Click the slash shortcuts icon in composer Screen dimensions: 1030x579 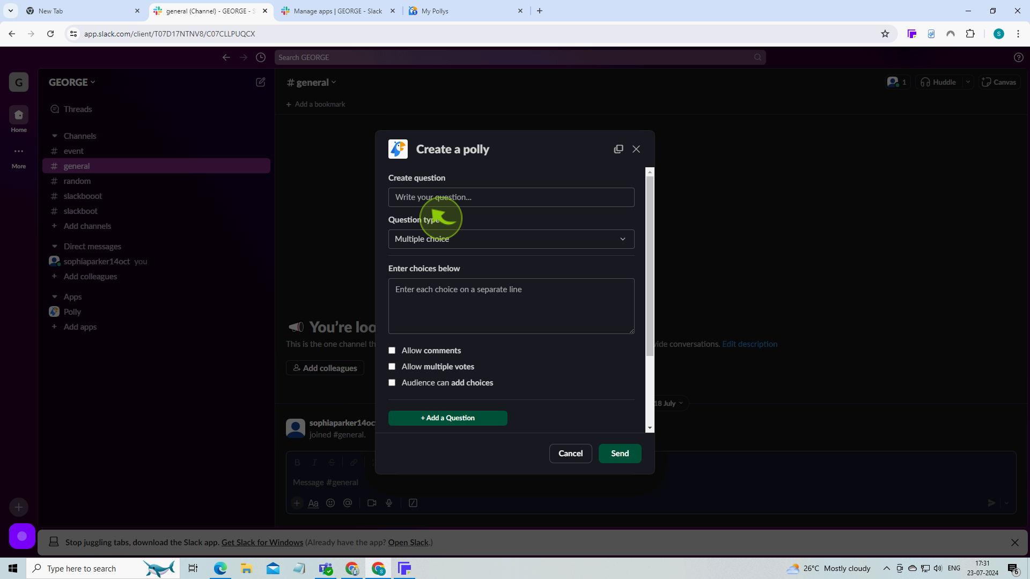click(x=413, y=503)
